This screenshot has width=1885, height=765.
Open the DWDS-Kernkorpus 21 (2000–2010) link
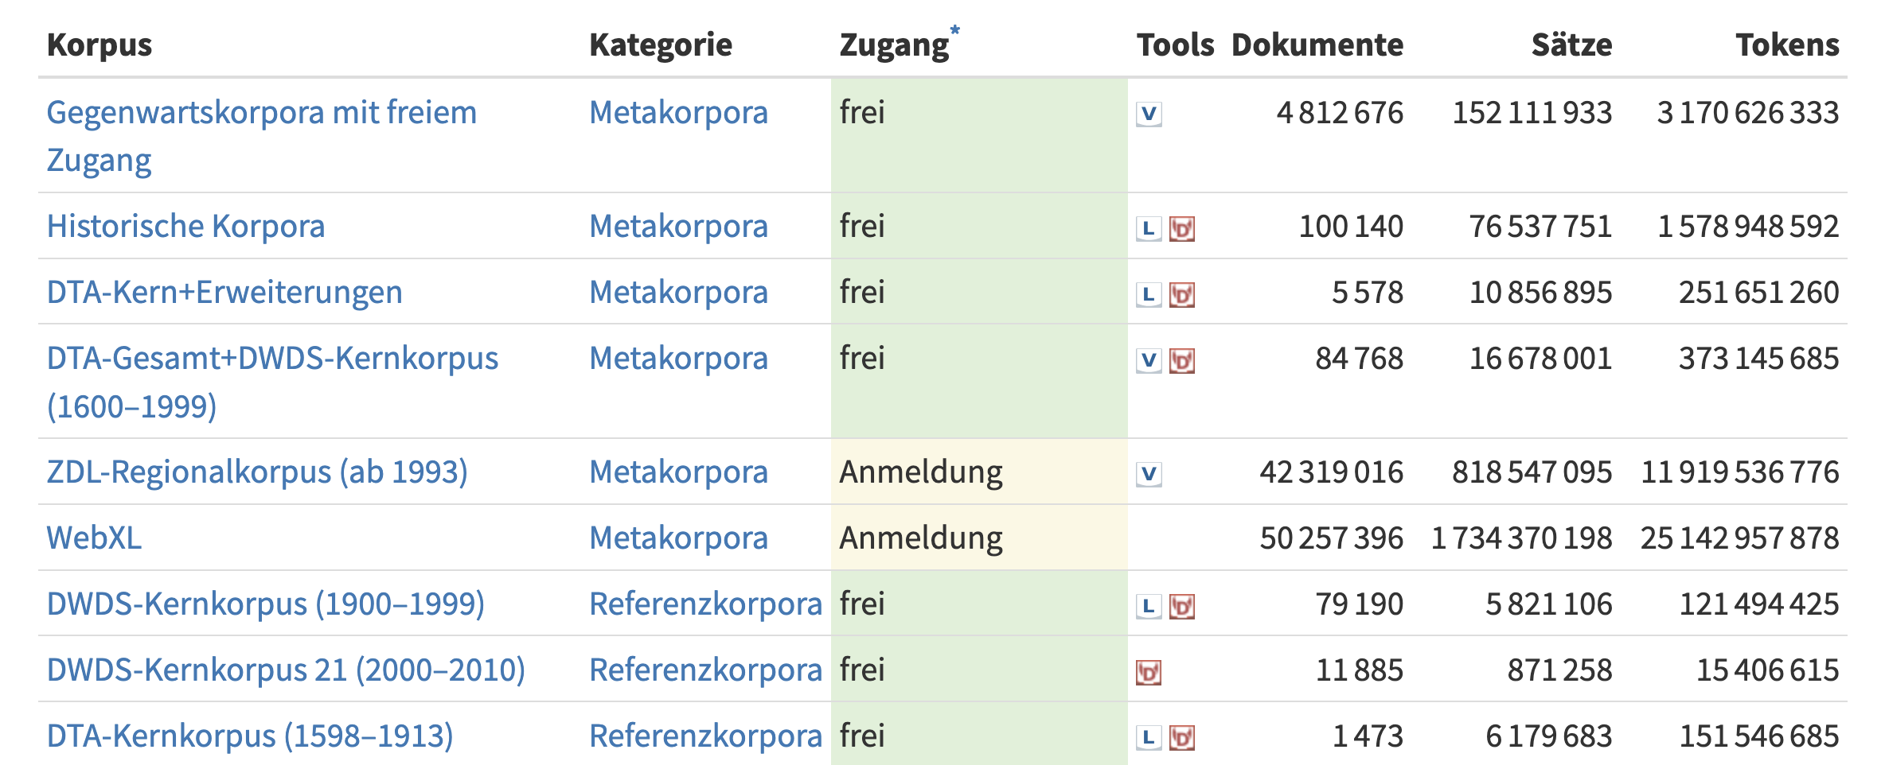(x=286, y=670)
